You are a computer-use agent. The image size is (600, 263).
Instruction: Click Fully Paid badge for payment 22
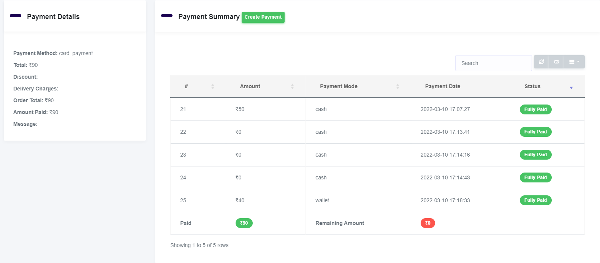click(535, 132)
